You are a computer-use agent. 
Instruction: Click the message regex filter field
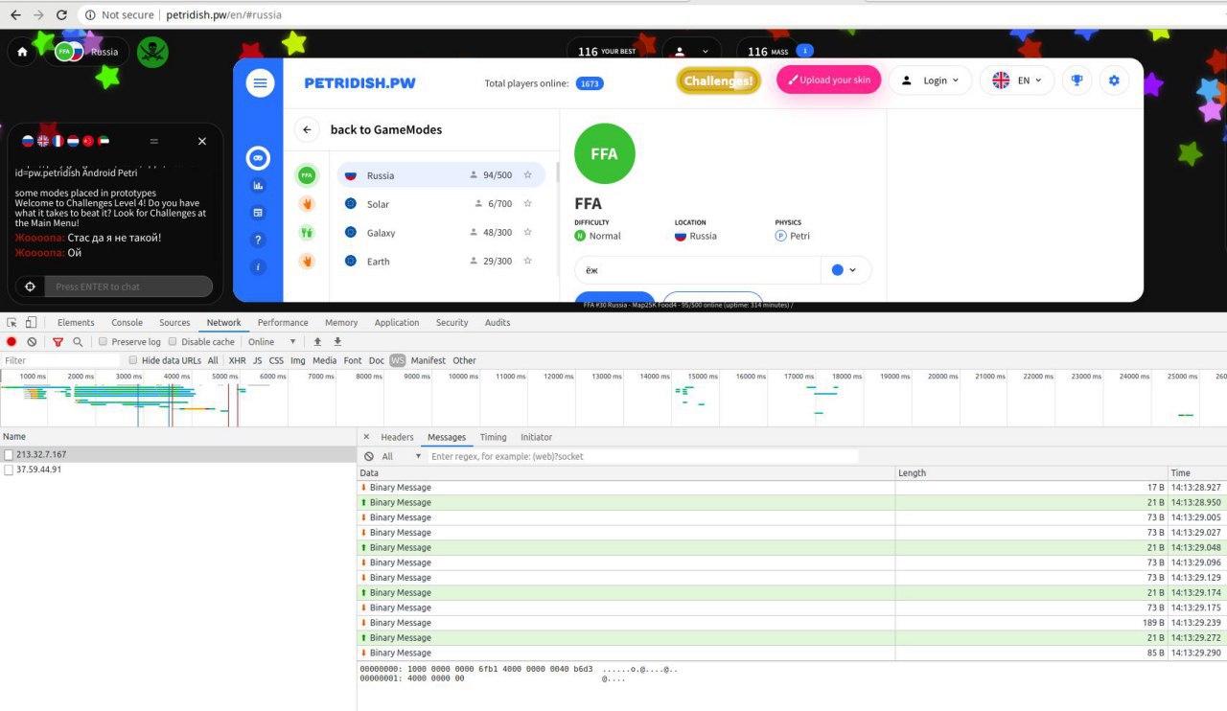(643, 457)
